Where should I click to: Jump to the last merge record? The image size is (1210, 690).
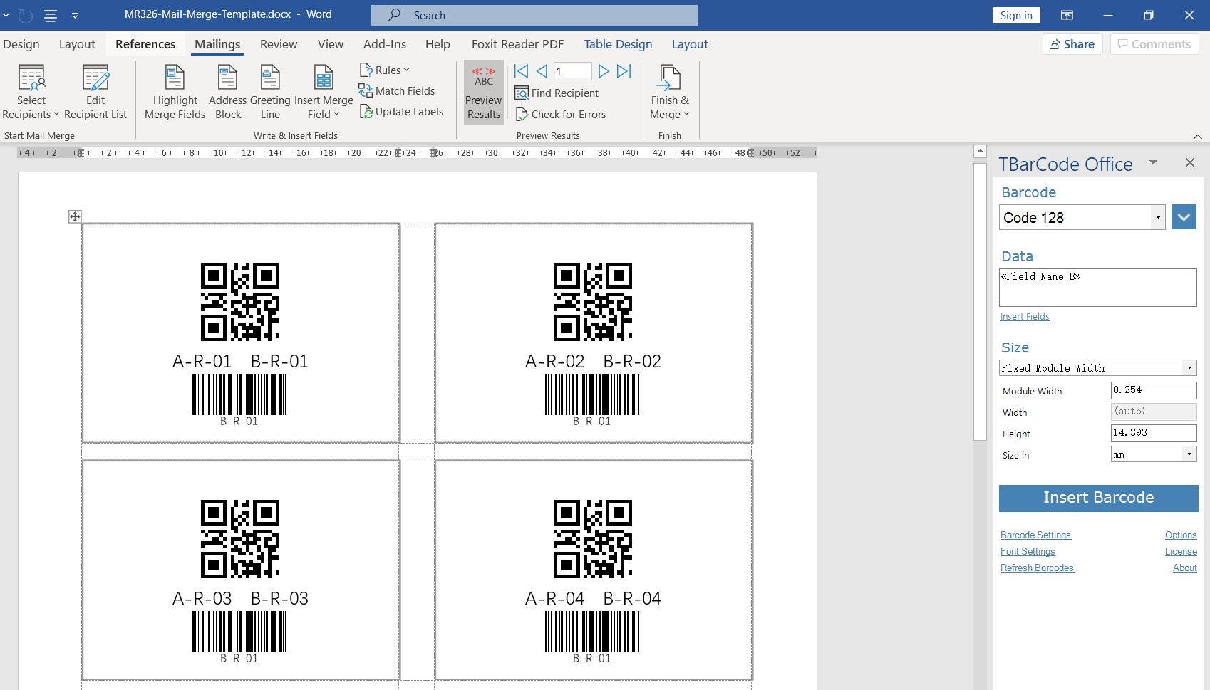(624, 70)
